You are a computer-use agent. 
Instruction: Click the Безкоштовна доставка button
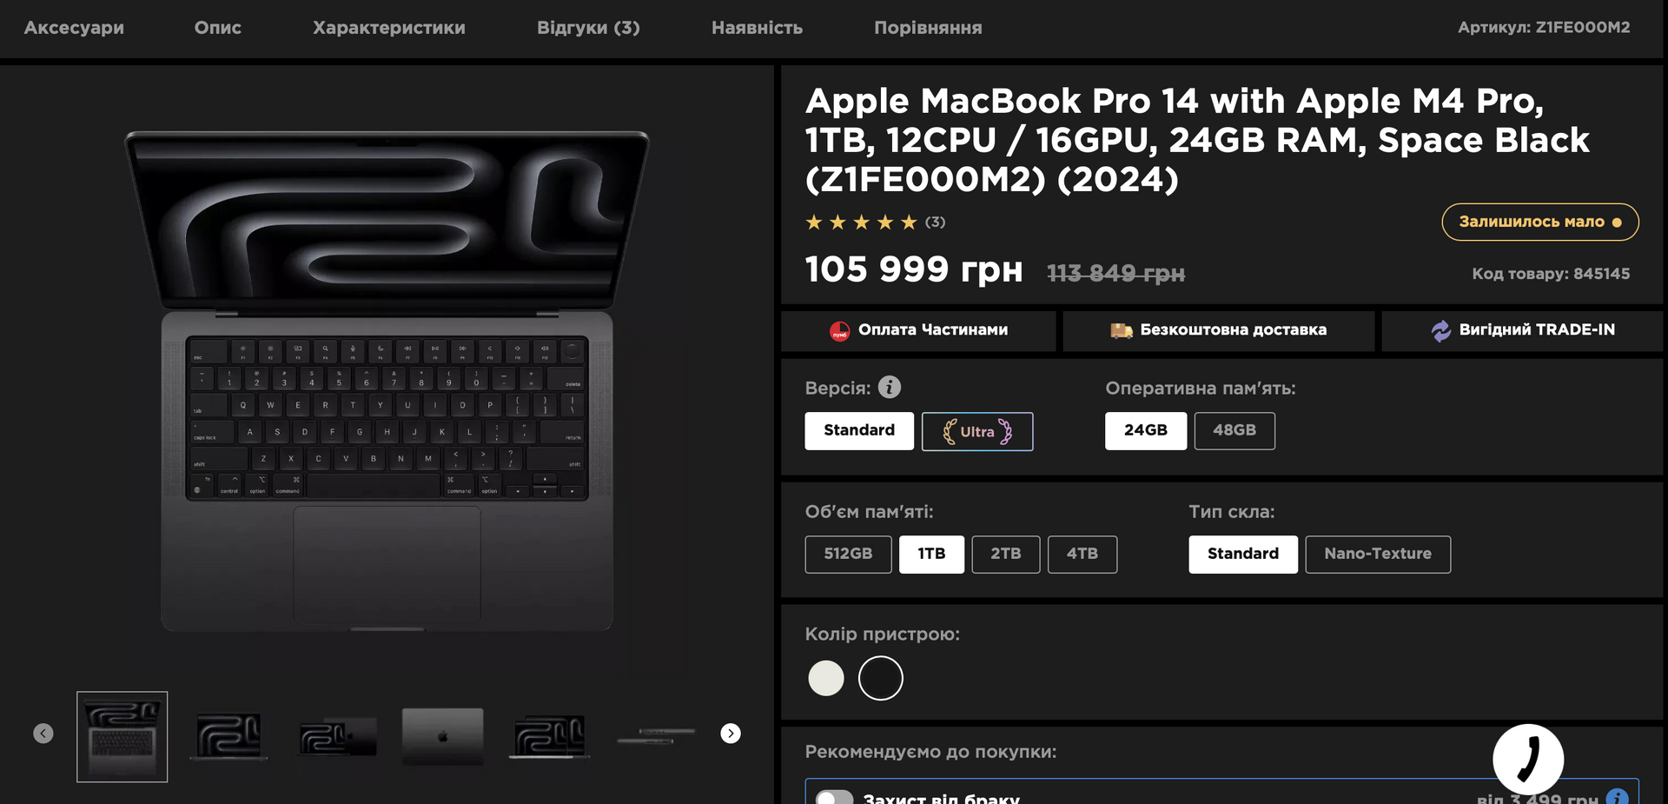tap(1218, 330)
